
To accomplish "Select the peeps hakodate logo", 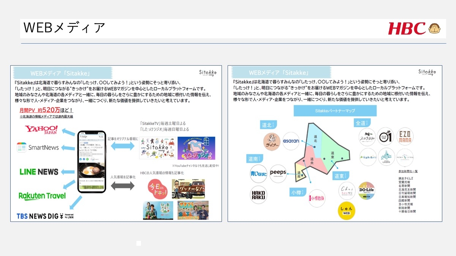I will point(278,173).
